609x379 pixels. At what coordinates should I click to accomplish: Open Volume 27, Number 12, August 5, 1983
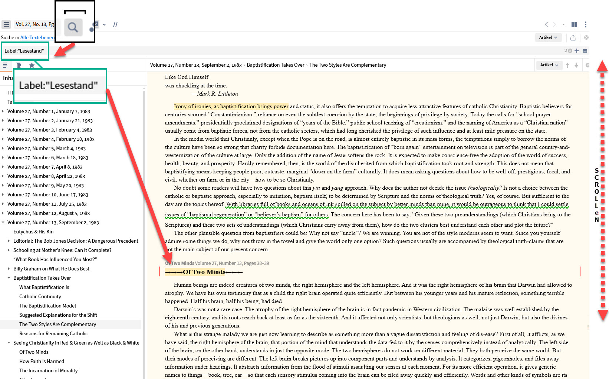pos(49,213)
